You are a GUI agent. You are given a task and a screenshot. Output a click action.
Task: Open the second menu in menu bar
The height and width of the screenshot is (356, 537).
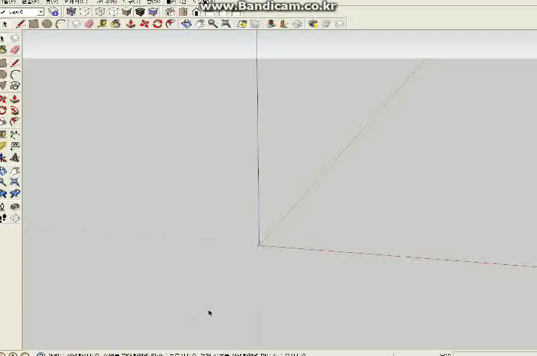pos(30,2)
